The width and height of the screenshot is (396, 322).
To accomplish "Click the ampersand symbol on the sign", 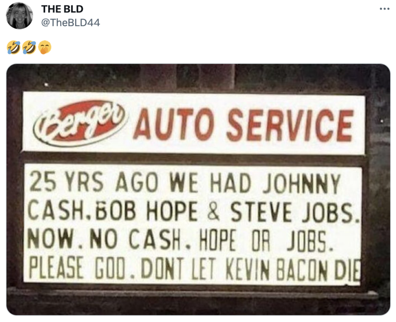I will click(x=213, y=211).
